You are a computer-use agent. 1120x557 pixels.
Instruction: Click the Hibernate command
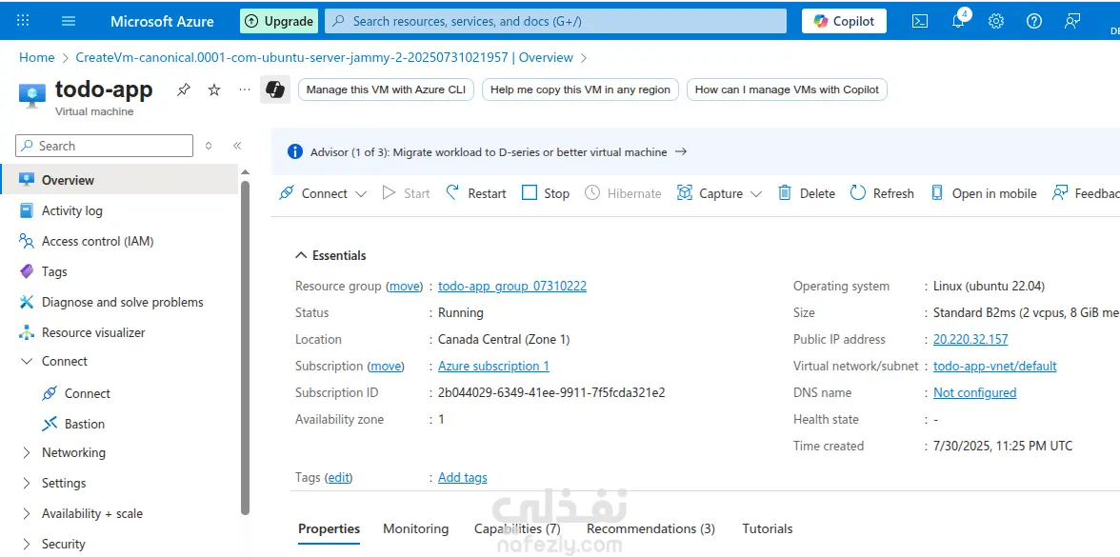point(623,193)
